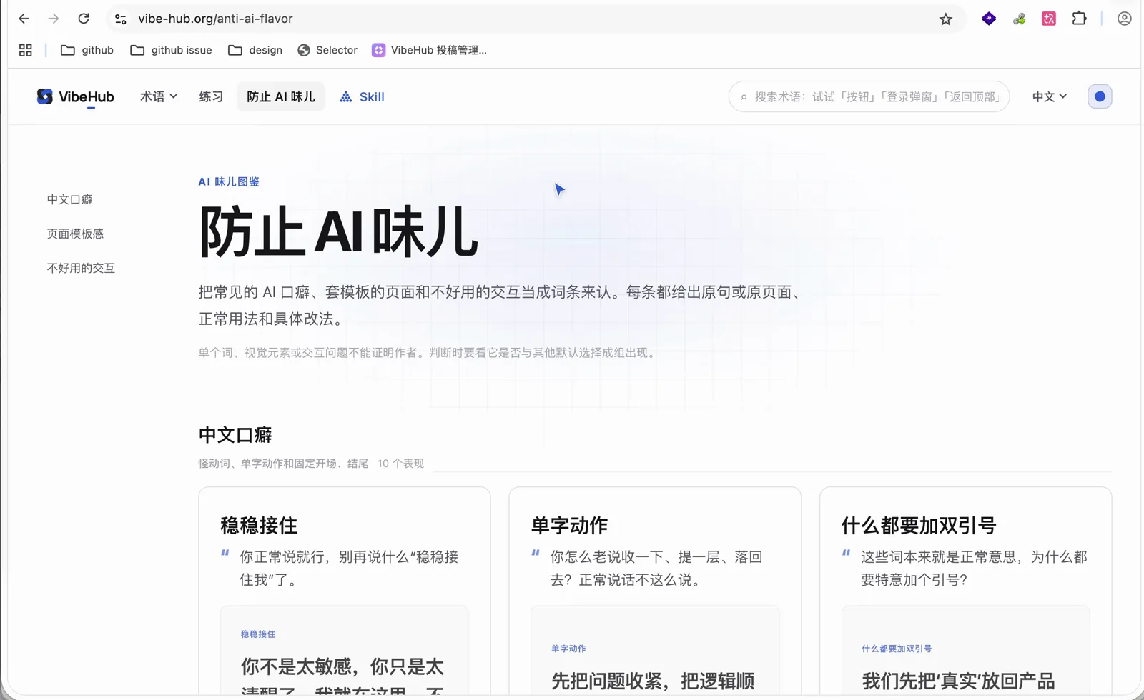Open the 中文 language dropdown

point(1049,96)
